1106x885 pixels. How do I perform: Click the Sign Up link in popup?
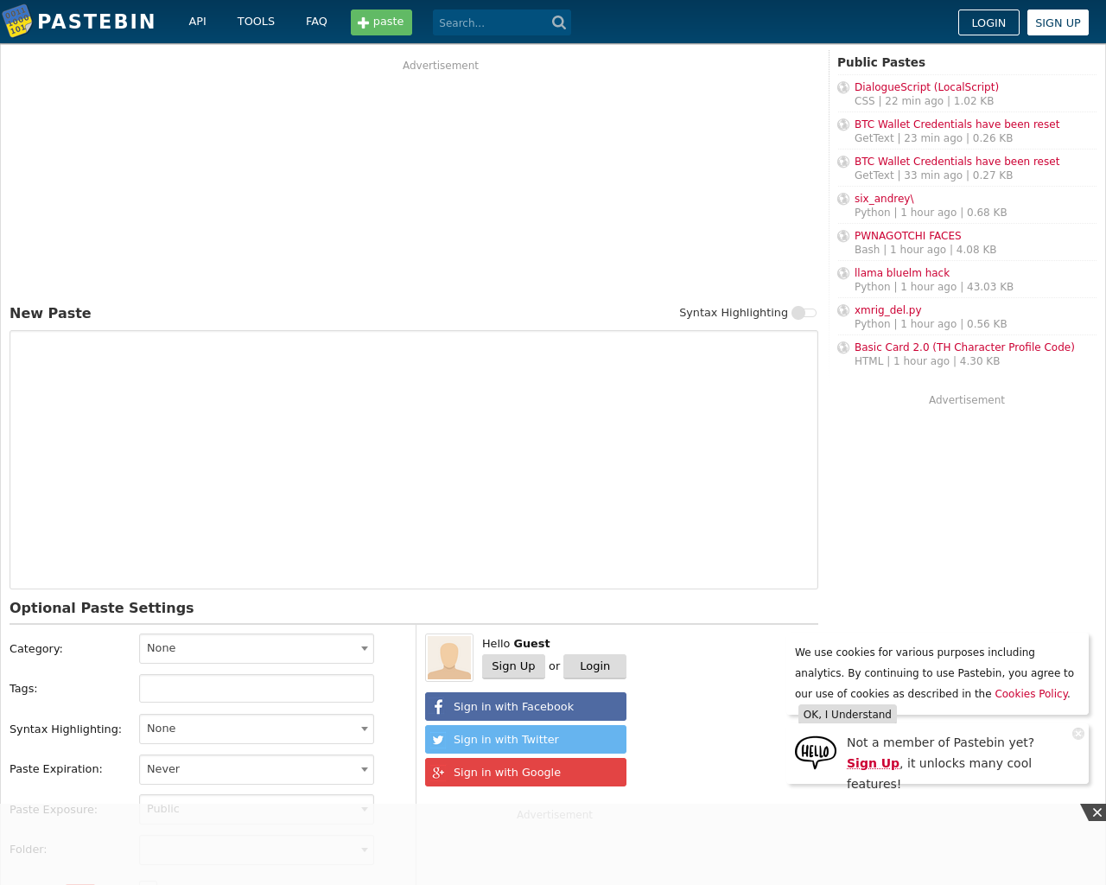(873, 763)
